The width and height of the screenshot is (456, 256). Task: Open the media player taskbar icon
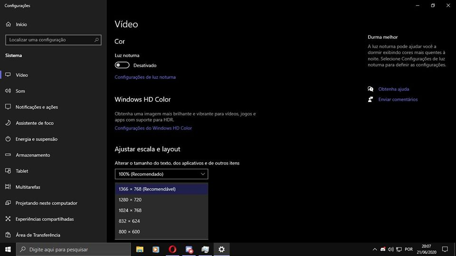point(156,249)
